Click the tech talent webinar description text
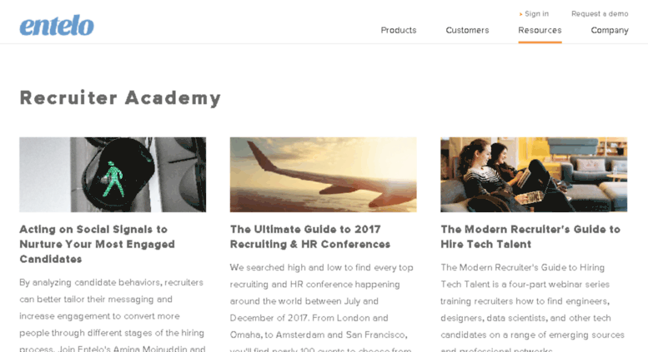 [532, 308]
